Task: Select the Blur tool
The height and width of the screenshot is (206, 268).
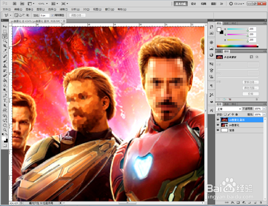Action: (5, 85)
